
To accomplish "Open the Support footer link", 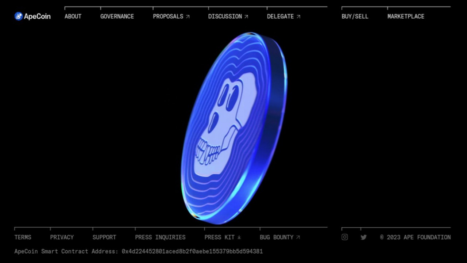I will coord(104,237).
